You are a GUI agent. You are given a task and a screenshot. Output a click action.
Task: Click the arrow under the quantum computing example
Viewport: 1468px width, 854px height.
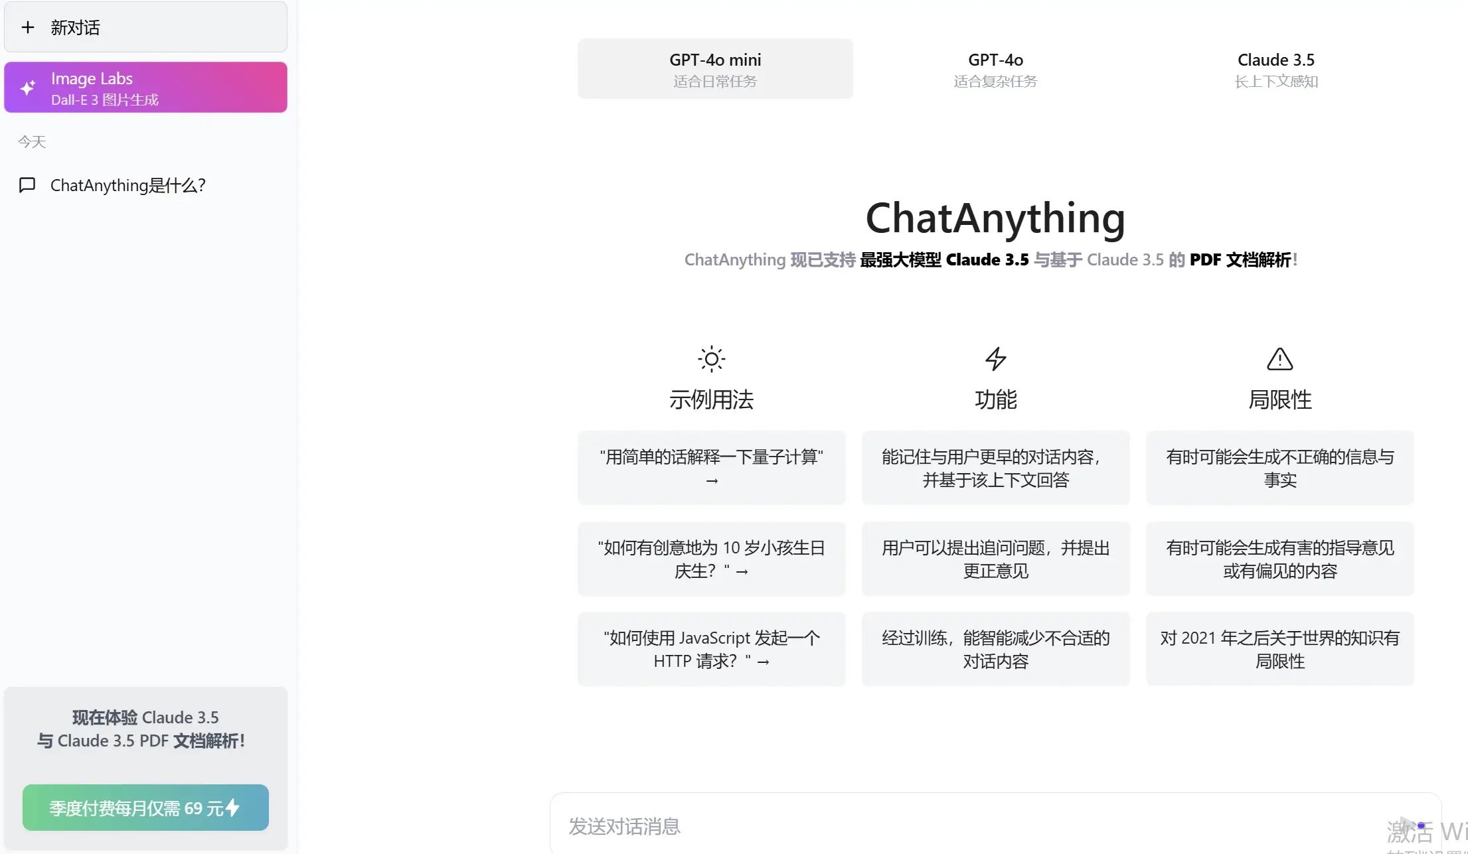[x=711, y=480]
